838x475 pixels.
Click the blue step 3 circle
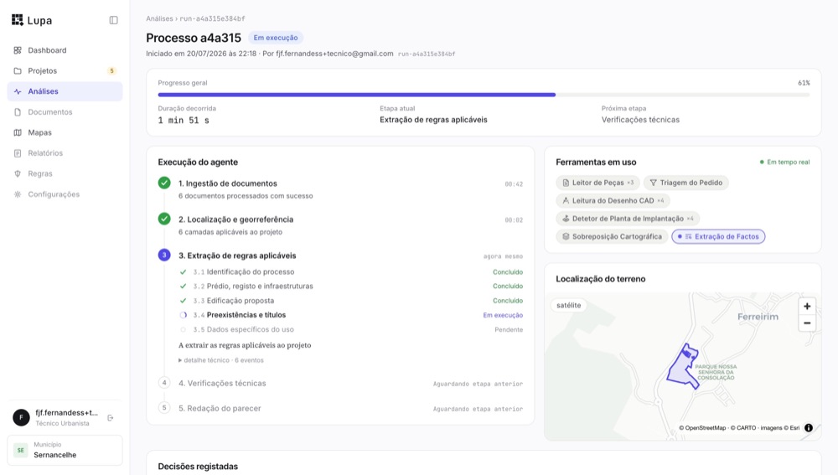click(164, 255)
